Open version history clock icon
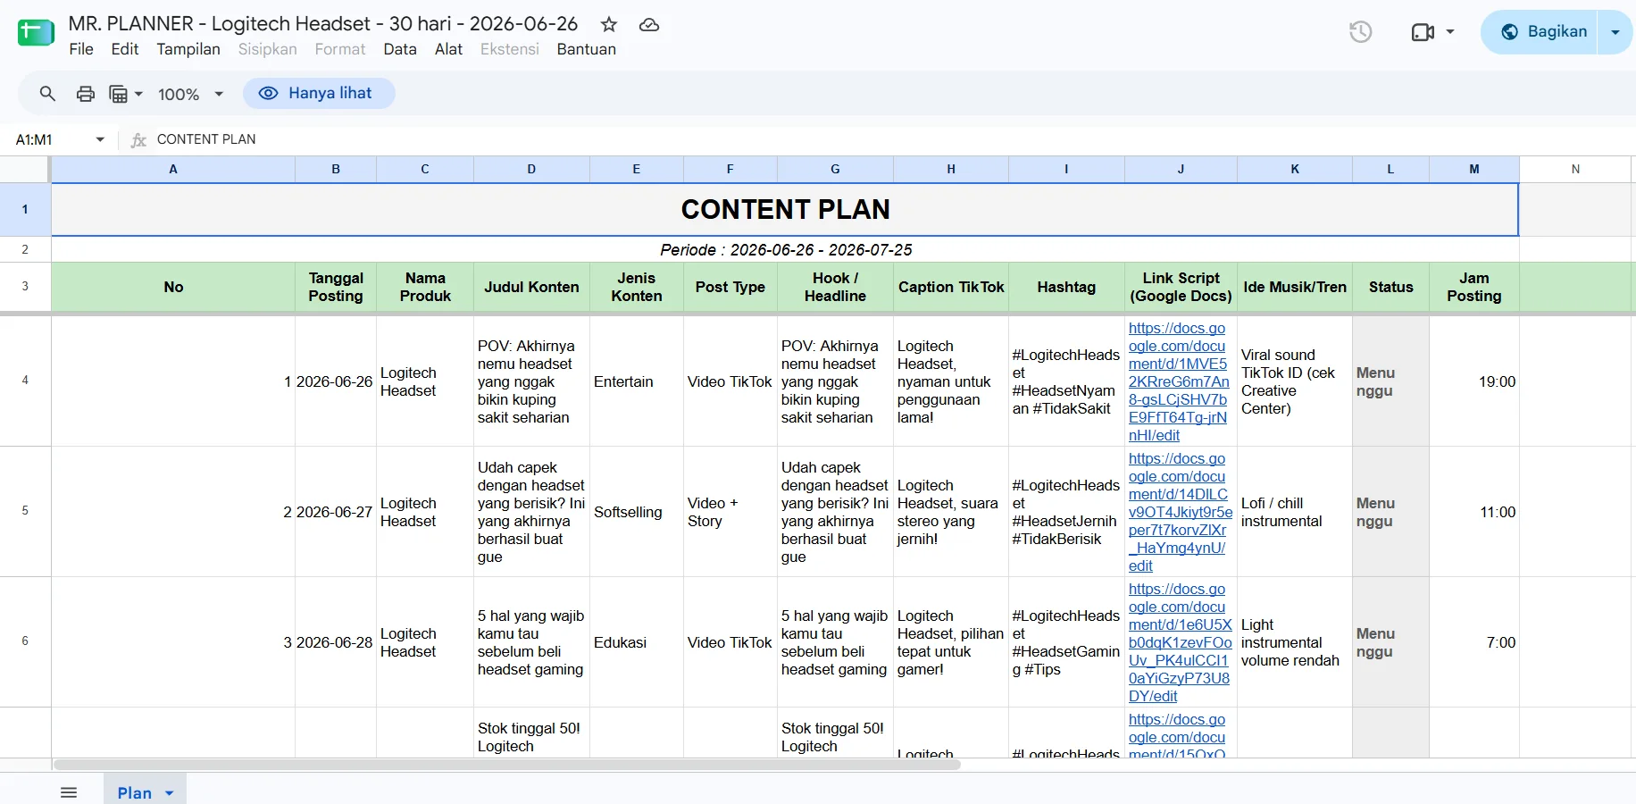This screenshot has height=804, width=1636. 1360,32
